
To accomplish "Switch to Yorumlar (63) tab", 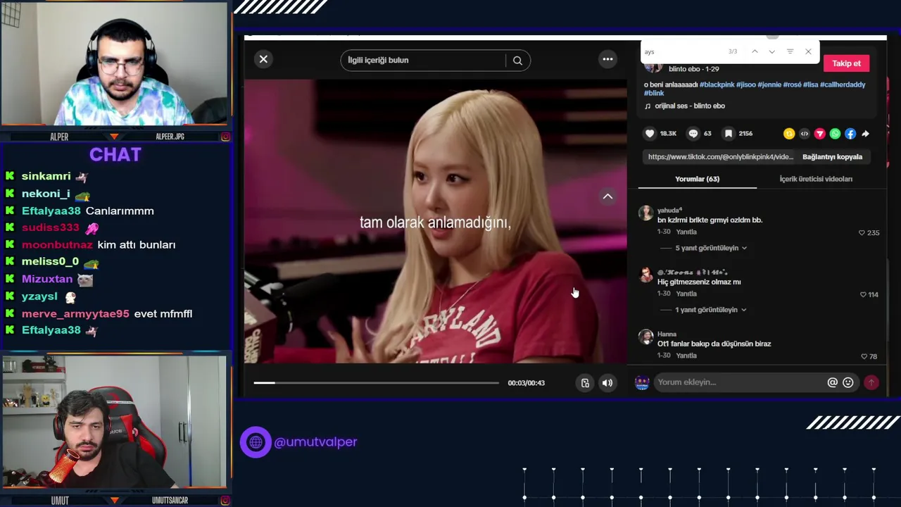I will point(697,179).
